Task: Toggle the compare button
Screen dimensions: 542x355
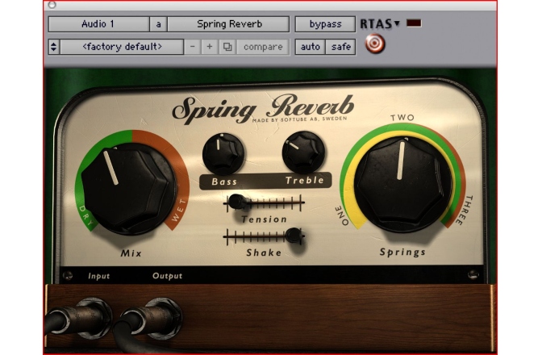Action: point(263,47)
